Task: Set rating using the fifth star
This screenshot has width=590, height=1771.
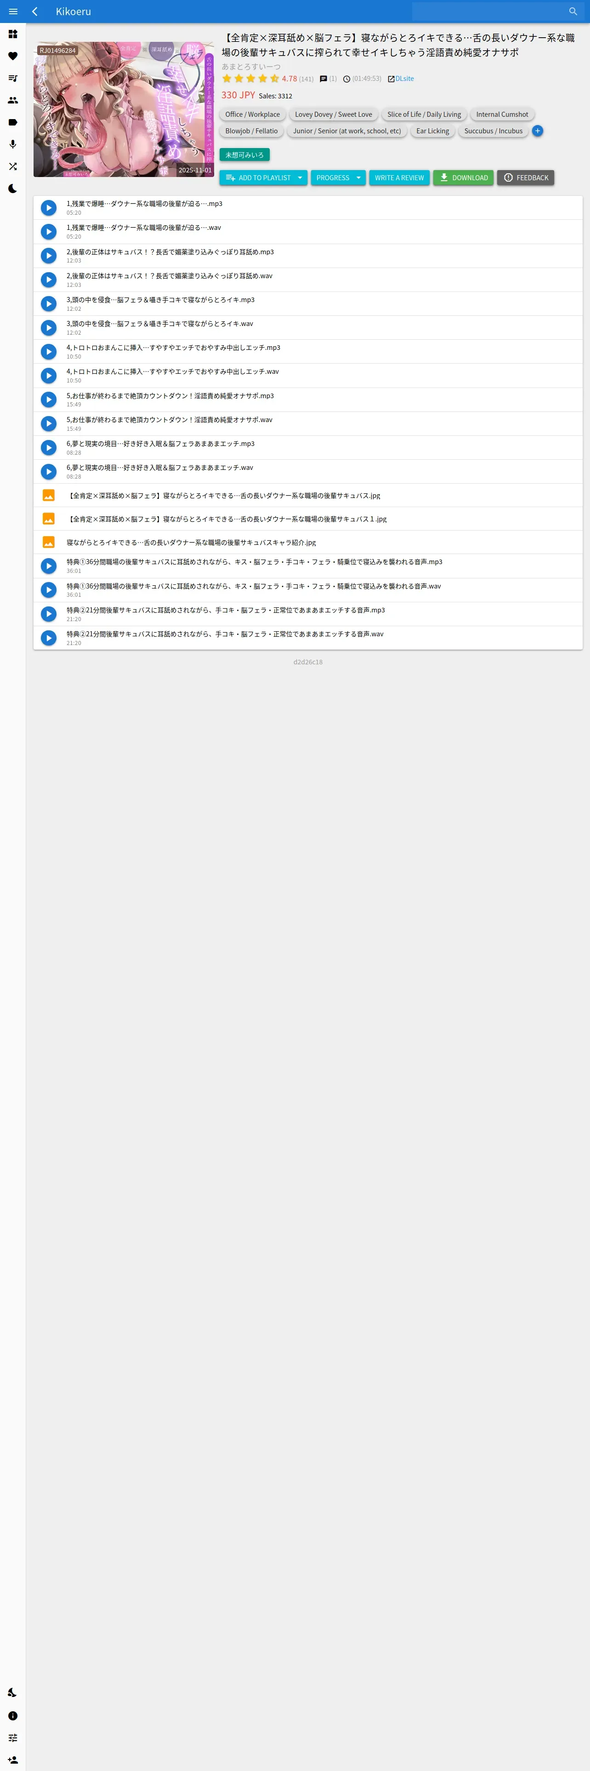Action: pyautogui.click(x=275, y=79)
